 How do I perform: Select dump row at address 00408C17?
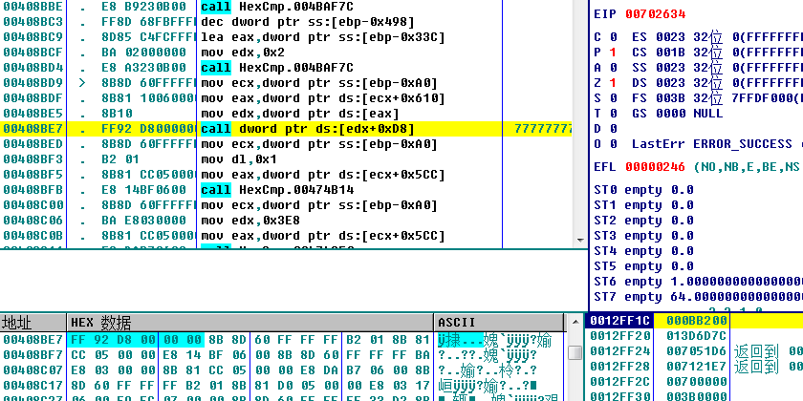coord(282,386)
